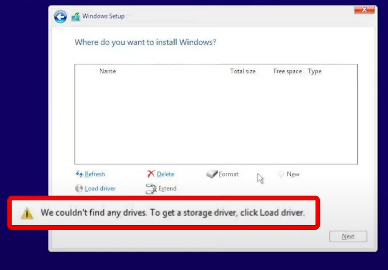
Task: Click the Windows Setup title text
Action: click(x=103, y=16)
